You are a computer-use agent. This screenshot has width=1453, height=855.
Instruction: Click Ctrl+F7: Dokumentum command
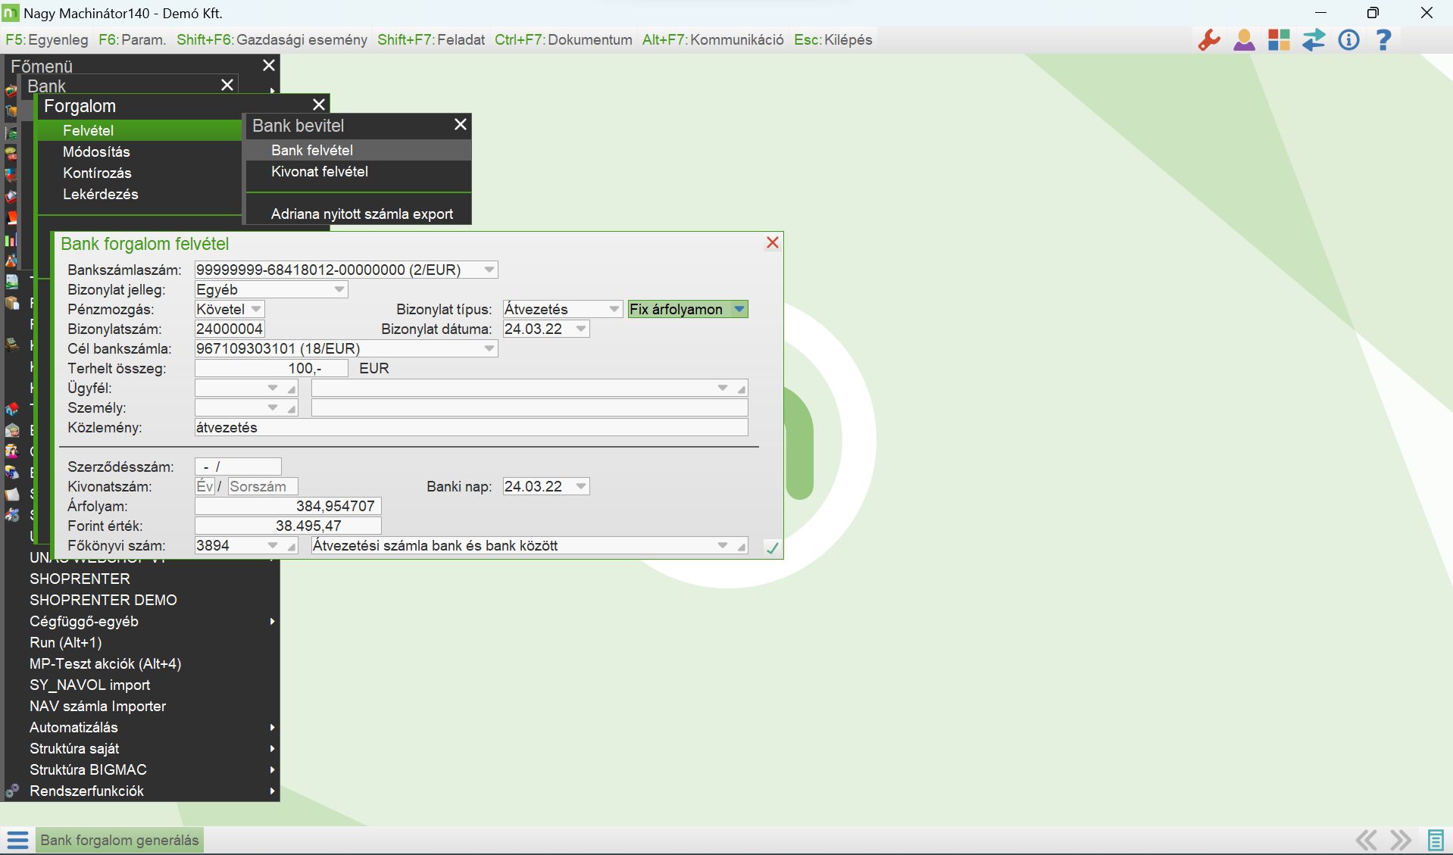[564, 39]
